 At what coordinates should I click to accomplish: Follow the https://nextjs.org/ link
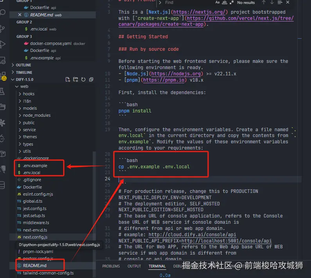click(199, 12)
